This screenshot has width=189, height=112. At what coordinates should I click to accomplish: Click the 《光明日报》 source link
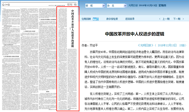point(146,45)
